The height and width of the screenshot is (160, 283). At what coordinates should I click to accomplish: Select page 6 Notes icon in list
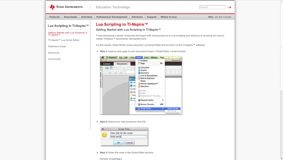(x=131, y=95)
